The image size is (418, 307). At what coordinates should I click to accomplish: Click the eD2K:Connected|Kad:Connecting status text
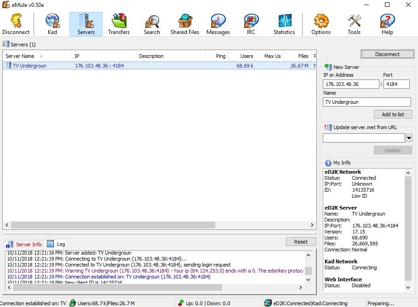click(310, 303)
